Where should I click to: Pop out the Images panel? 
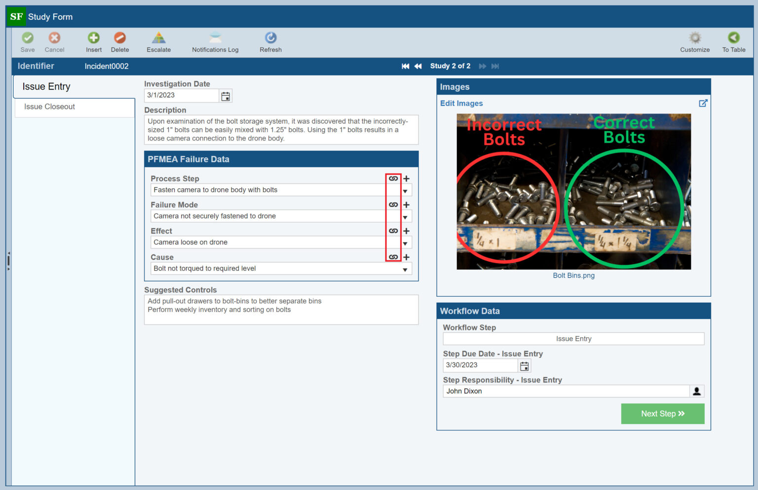(703, 103)
